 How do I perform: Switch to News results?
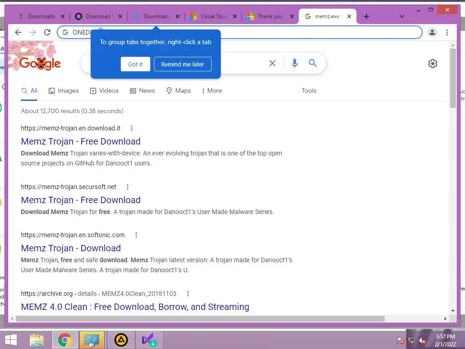pos(142,90)
